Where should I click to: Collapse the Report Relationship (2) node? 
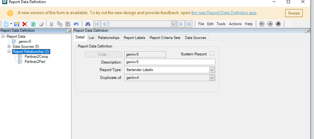pyautogui.click(x=9, y=52)
